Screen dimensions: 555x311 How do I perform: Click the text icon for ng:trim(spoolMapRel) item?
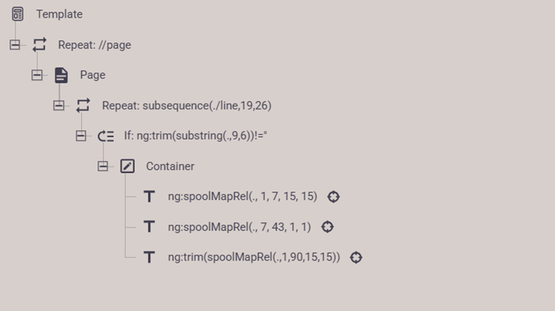click(149, 257)
